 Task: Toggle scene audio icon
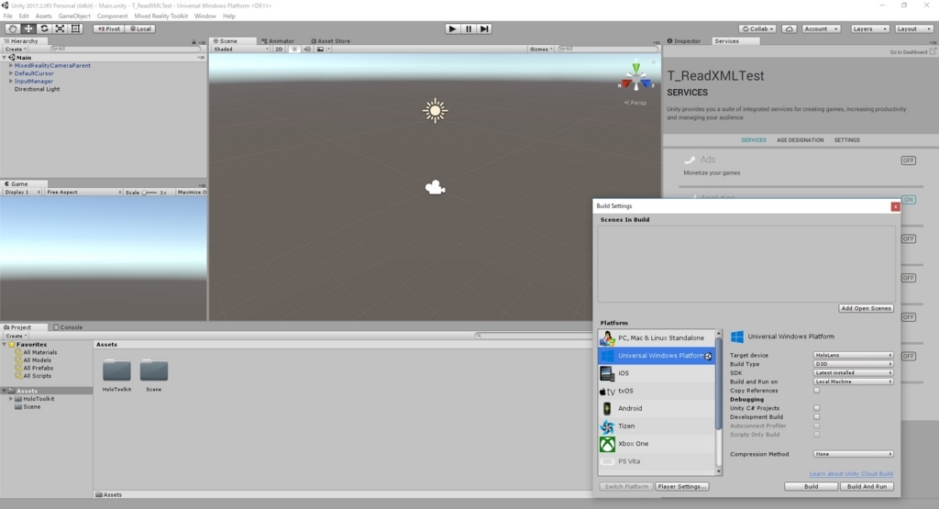coord(307,50)
